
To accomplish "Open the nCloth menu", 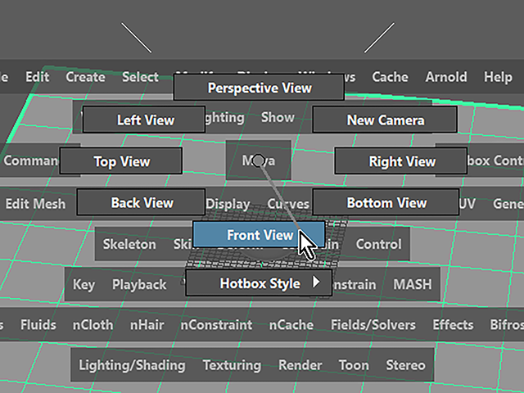I will coord(93,325).
